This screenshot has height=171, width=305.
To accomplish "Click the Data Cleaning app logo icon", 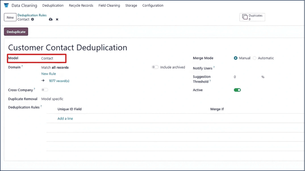I will 6,5.
